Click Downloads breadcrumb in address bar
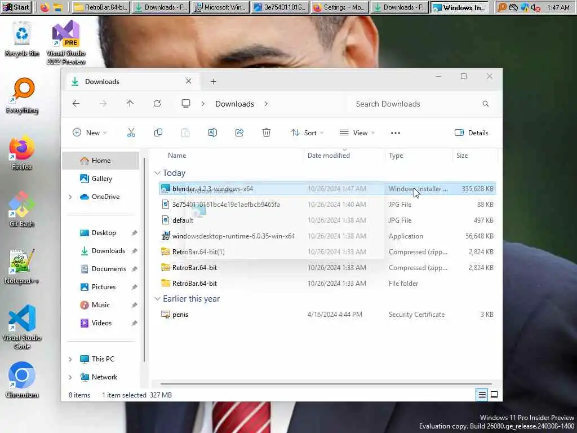577x433 pixels. tap(235, 104)
